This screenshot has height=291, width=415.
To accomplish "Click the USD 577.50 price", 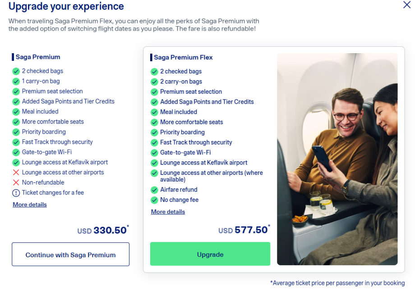I will (x=244, y=230).
